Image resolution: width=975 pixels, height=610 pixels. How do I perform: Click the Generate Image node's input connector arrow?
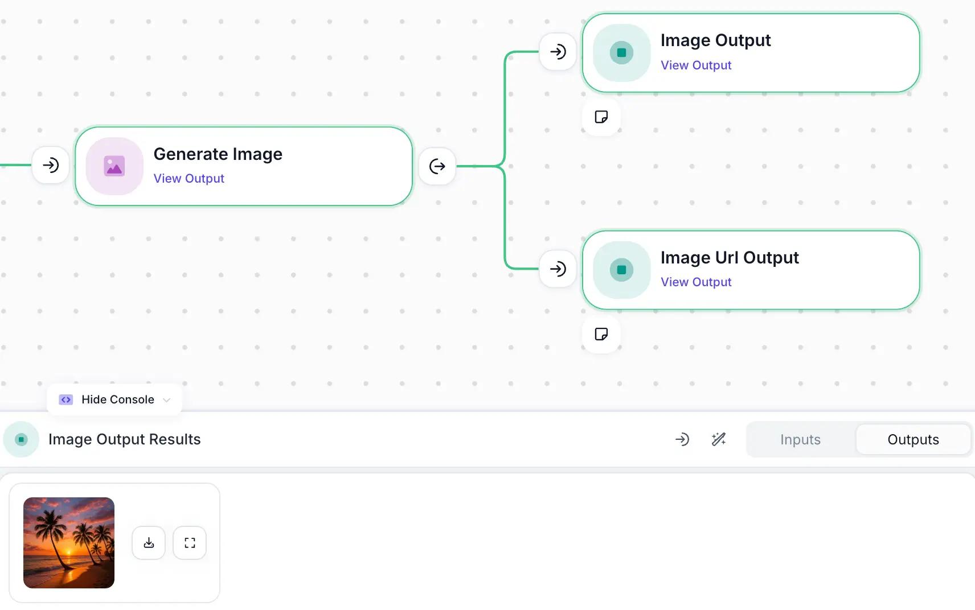51,166
